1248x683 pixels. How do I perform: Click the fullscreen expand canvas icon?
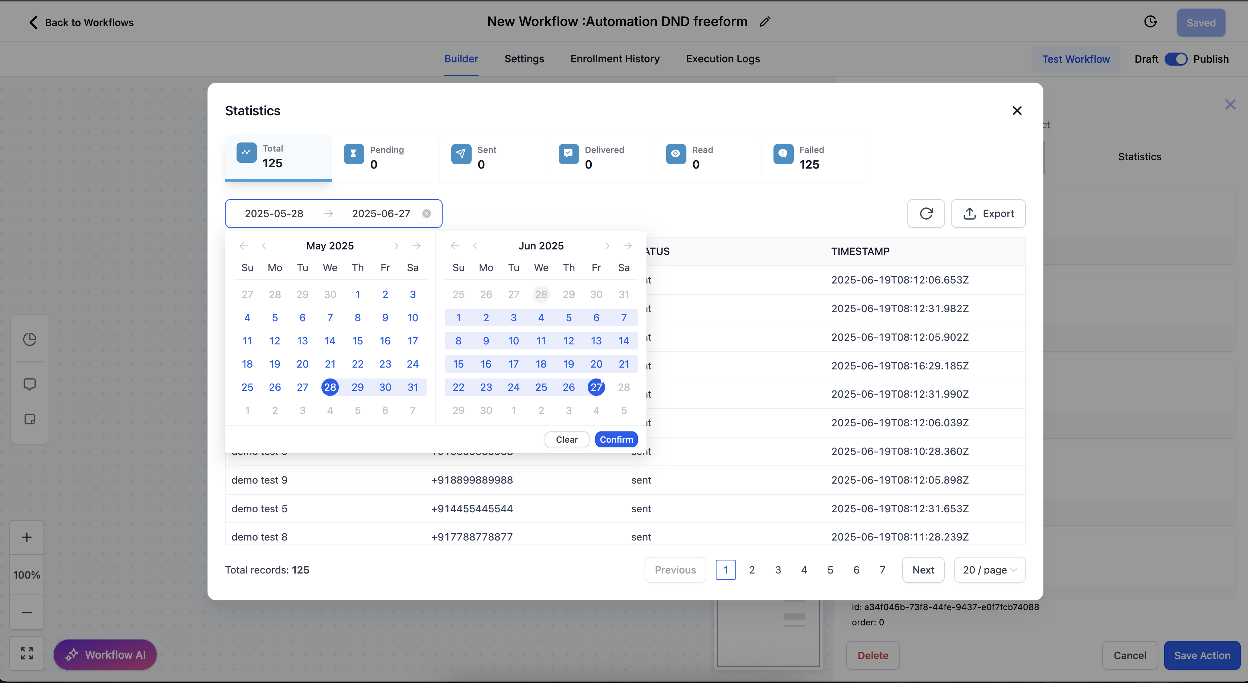tap(27, 654)
